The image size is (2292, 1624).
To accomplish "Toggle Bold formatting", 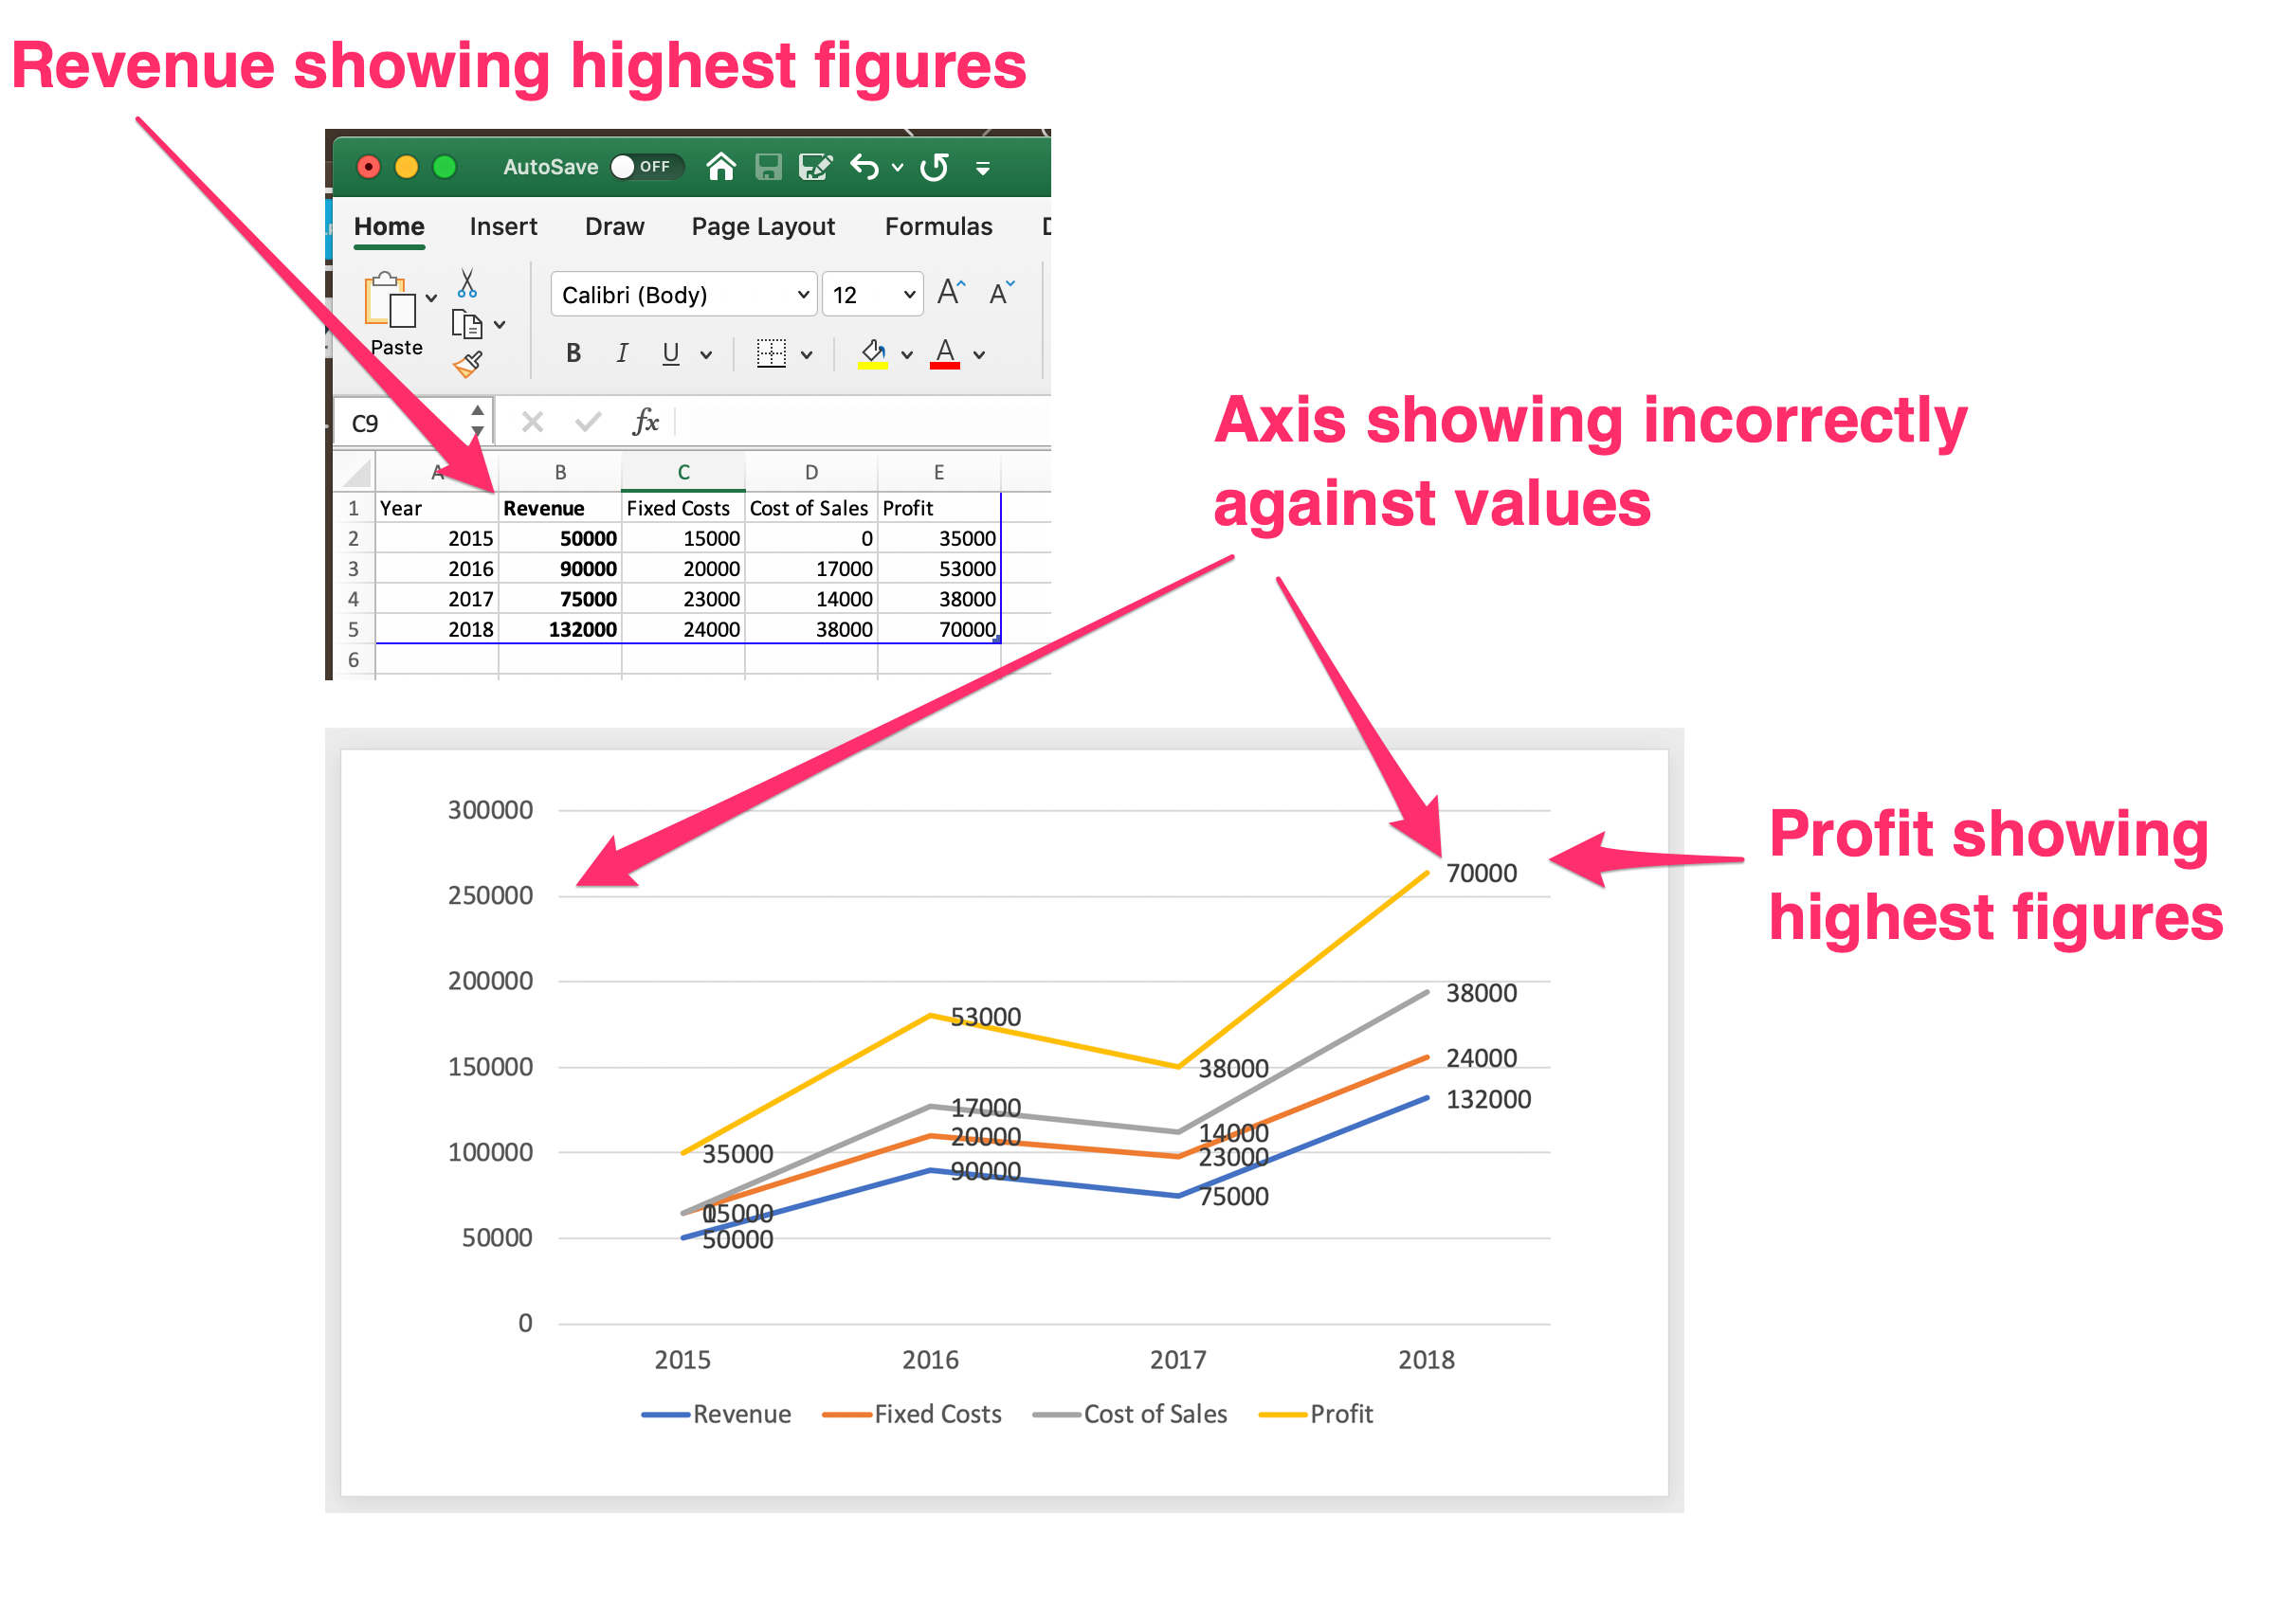I will [573, 353].
